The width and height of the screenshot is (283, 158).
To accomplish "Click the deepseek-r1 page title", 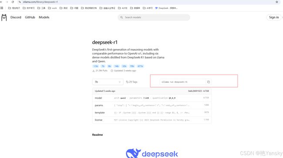I will coord(104,42).
